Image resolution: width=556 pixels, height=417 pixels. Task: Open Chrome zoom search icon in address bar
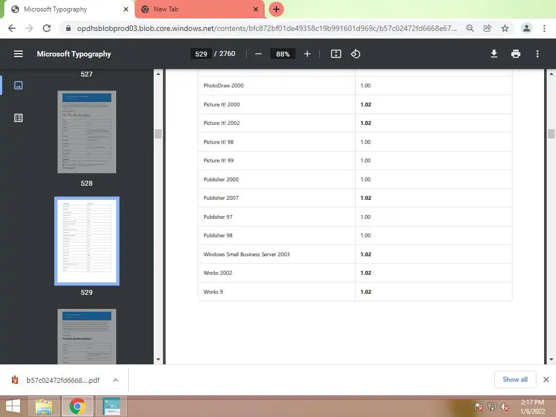470,28
